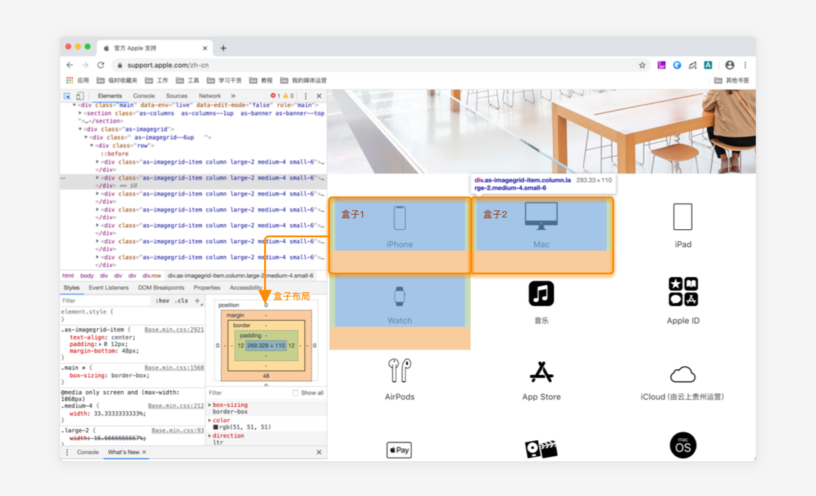Expand the as-imagegrid div node
816x496 pixels.
80,129
